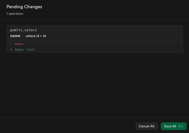189x133 pixels.
Task: Click the change card header beside public.colors
Action: (109, 33)
